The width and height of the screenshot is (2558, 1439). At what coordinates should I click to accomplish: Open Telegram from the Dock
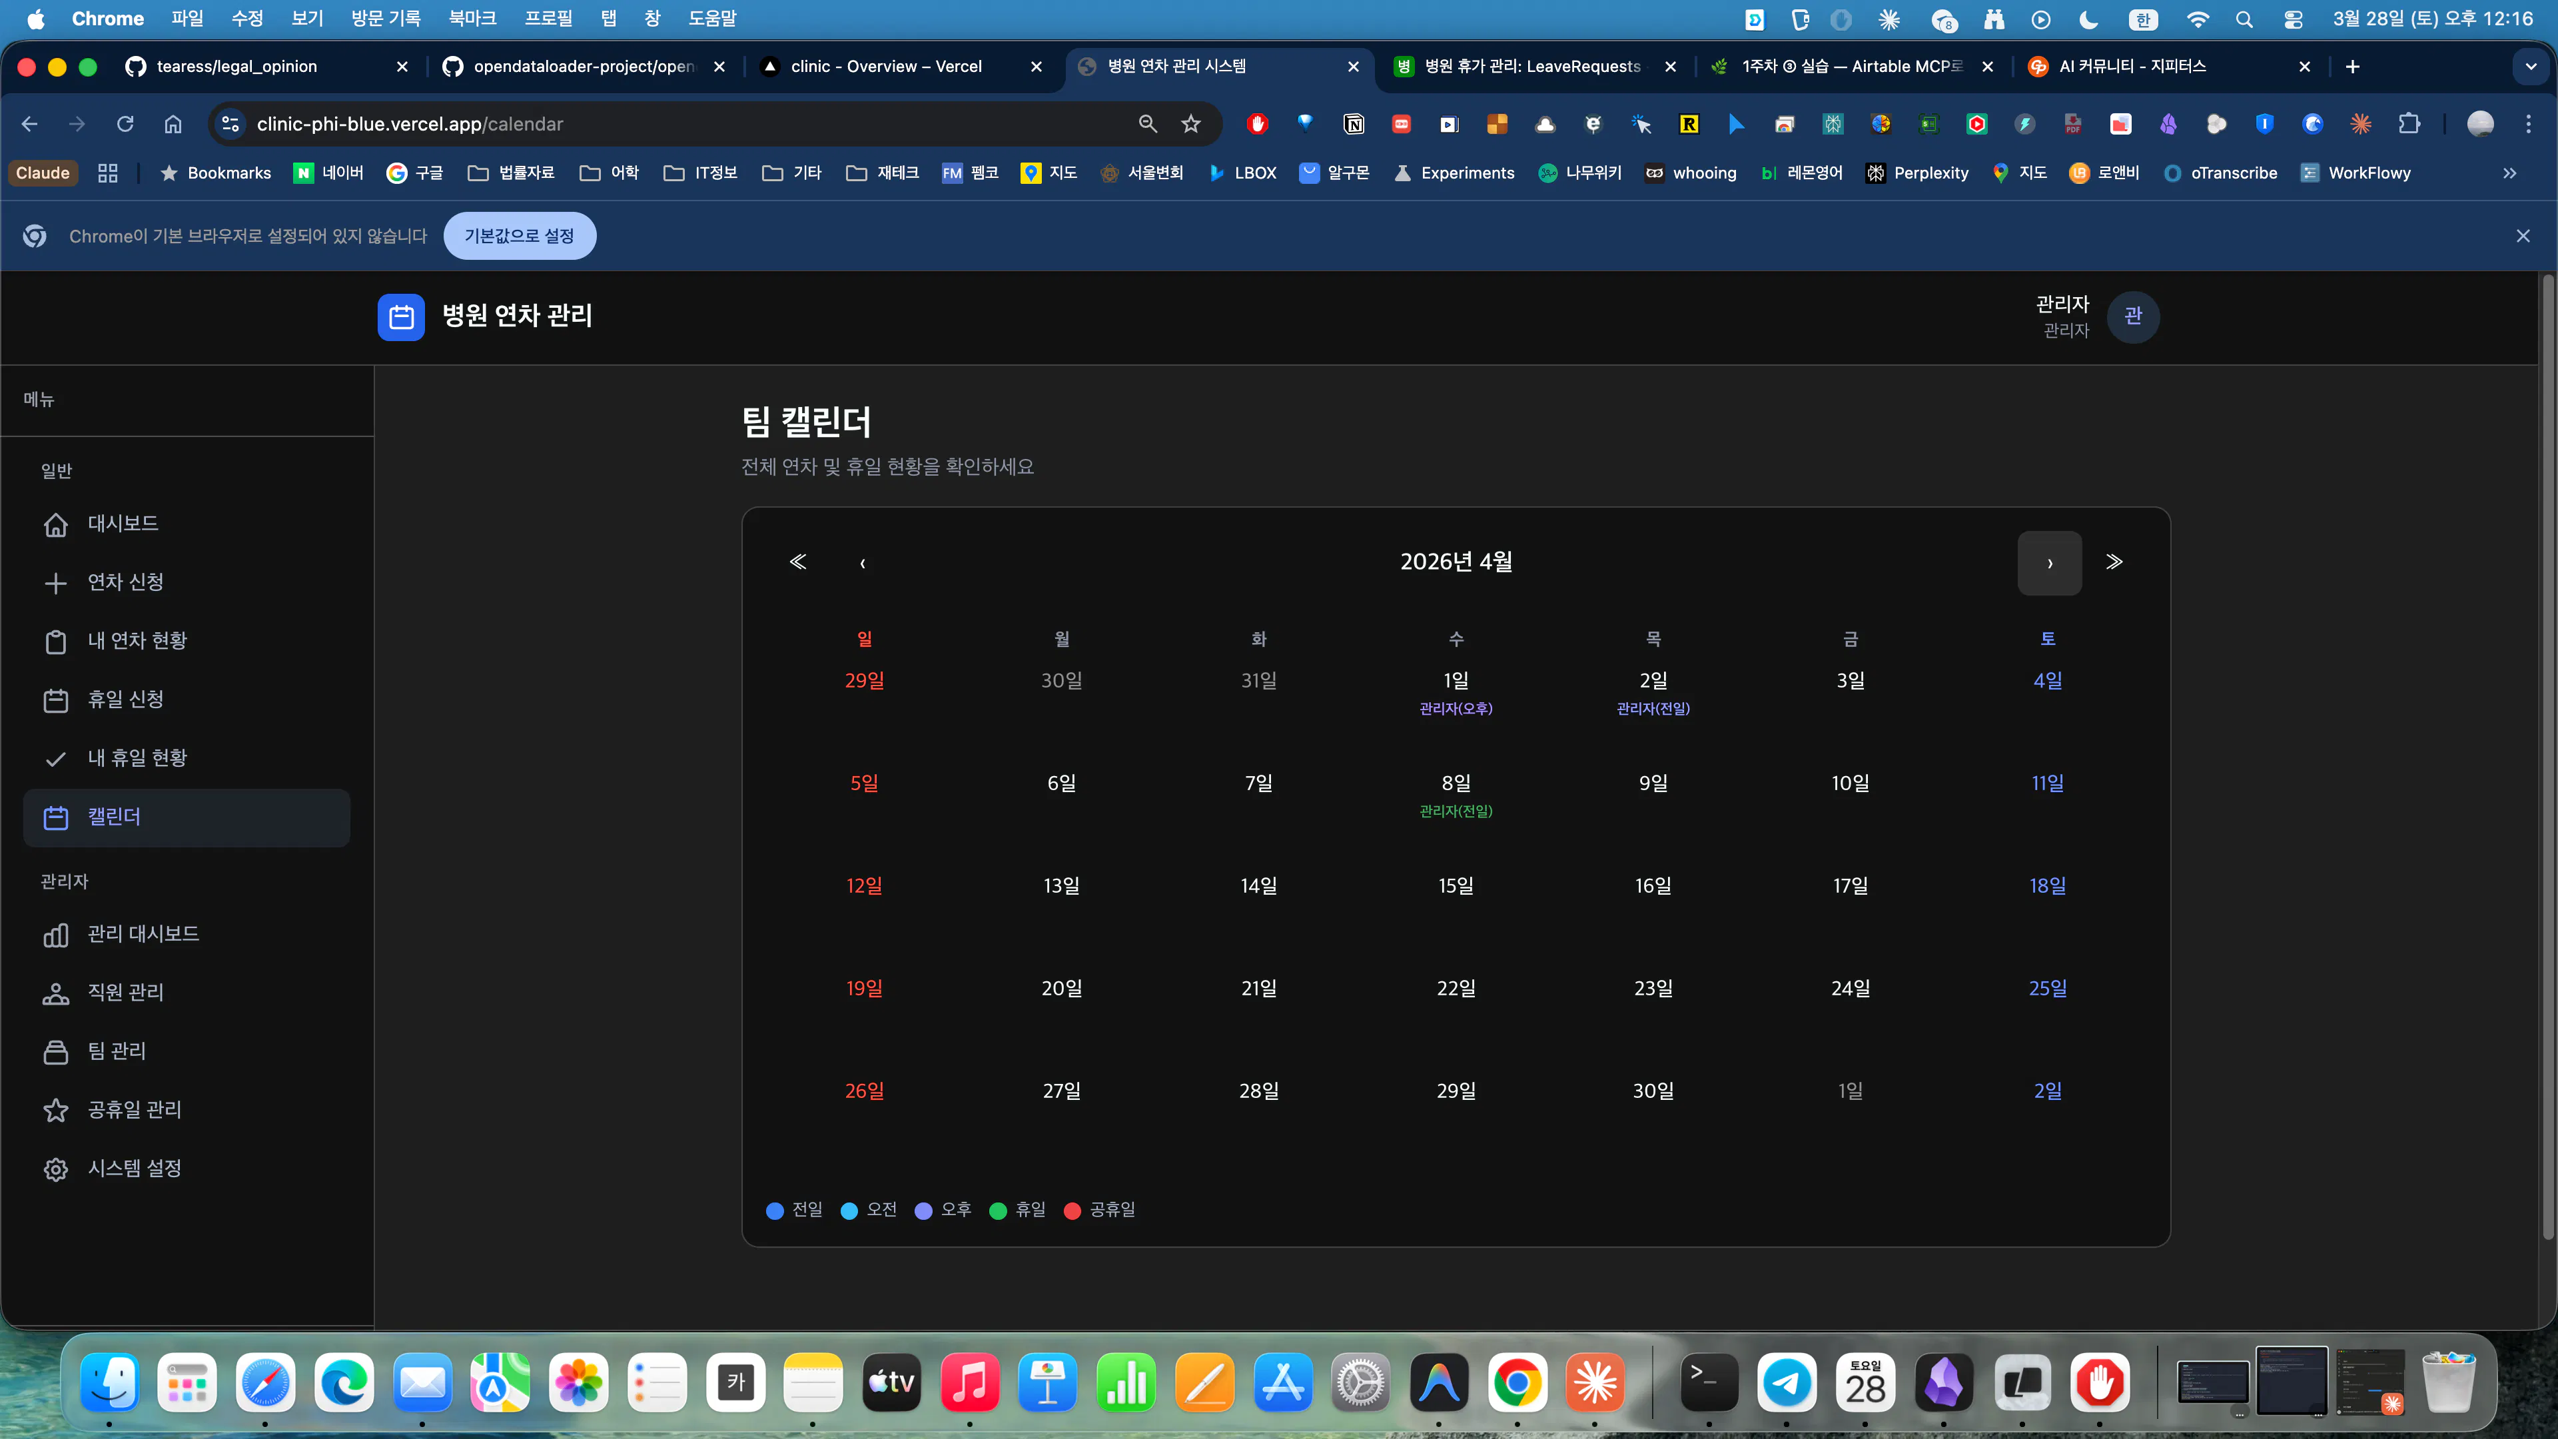point(1787,1382)
